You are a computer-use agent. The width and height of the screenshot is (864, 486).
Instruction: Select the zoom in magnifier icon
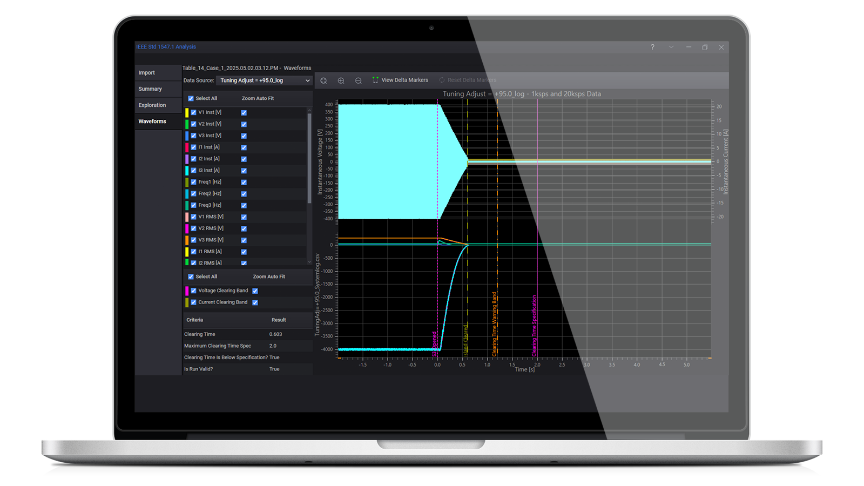pyautogui.click(x=341, y=80)
